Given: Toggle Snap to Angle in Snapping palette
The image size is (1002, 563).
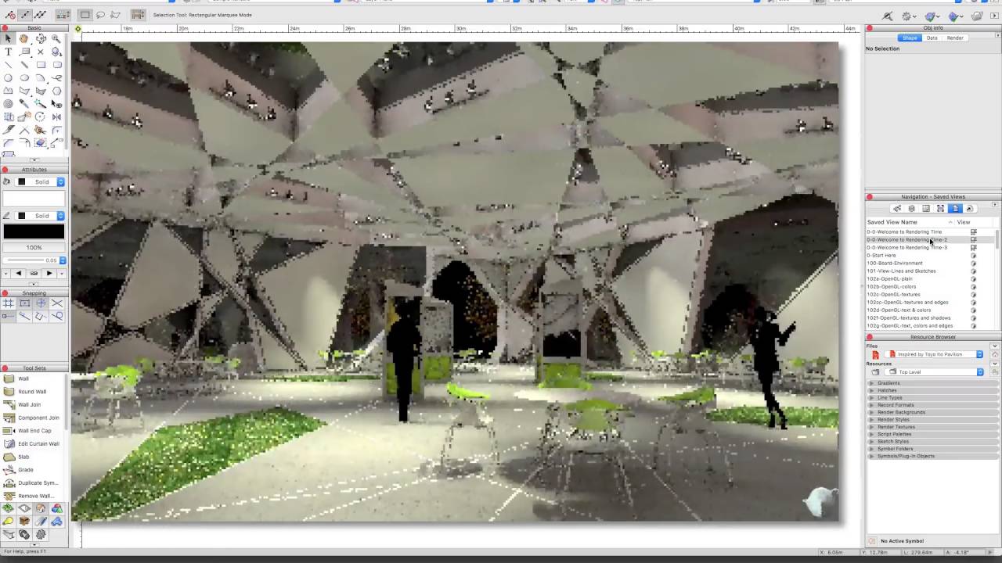Looking at the screenshot, I should [41, 303].
